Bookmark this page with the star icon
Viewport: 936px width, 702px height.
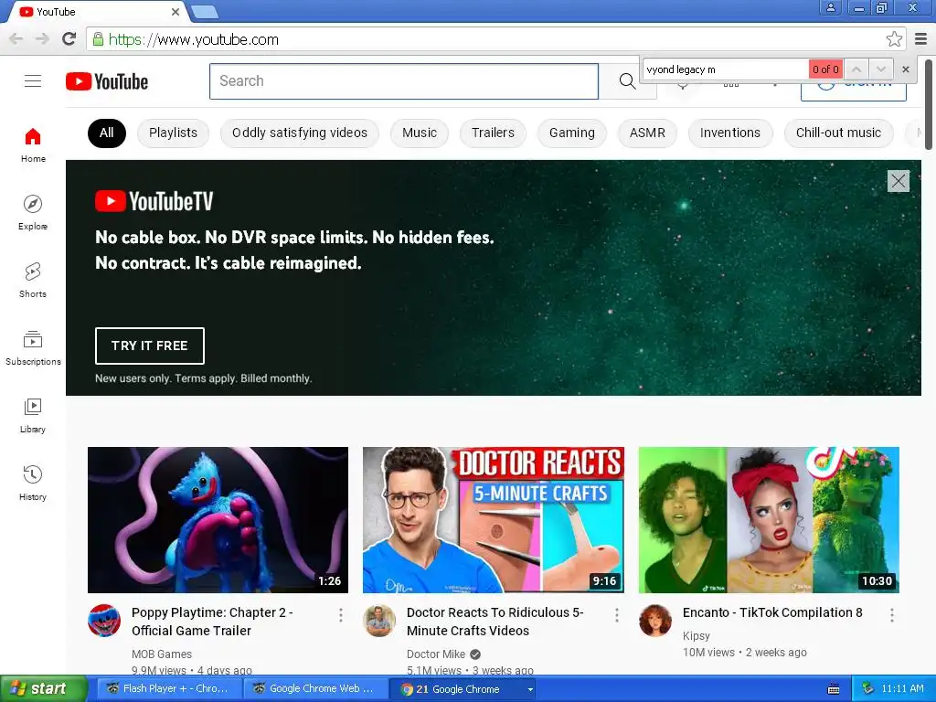[894, 39]
